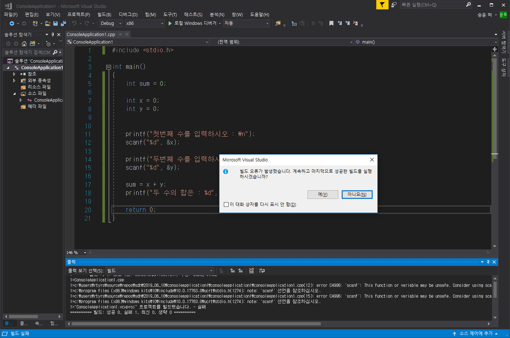Click the New Project toolbar icon
Image resolution: width=510 pixels, height=338 pixels.
coord(35,23)
